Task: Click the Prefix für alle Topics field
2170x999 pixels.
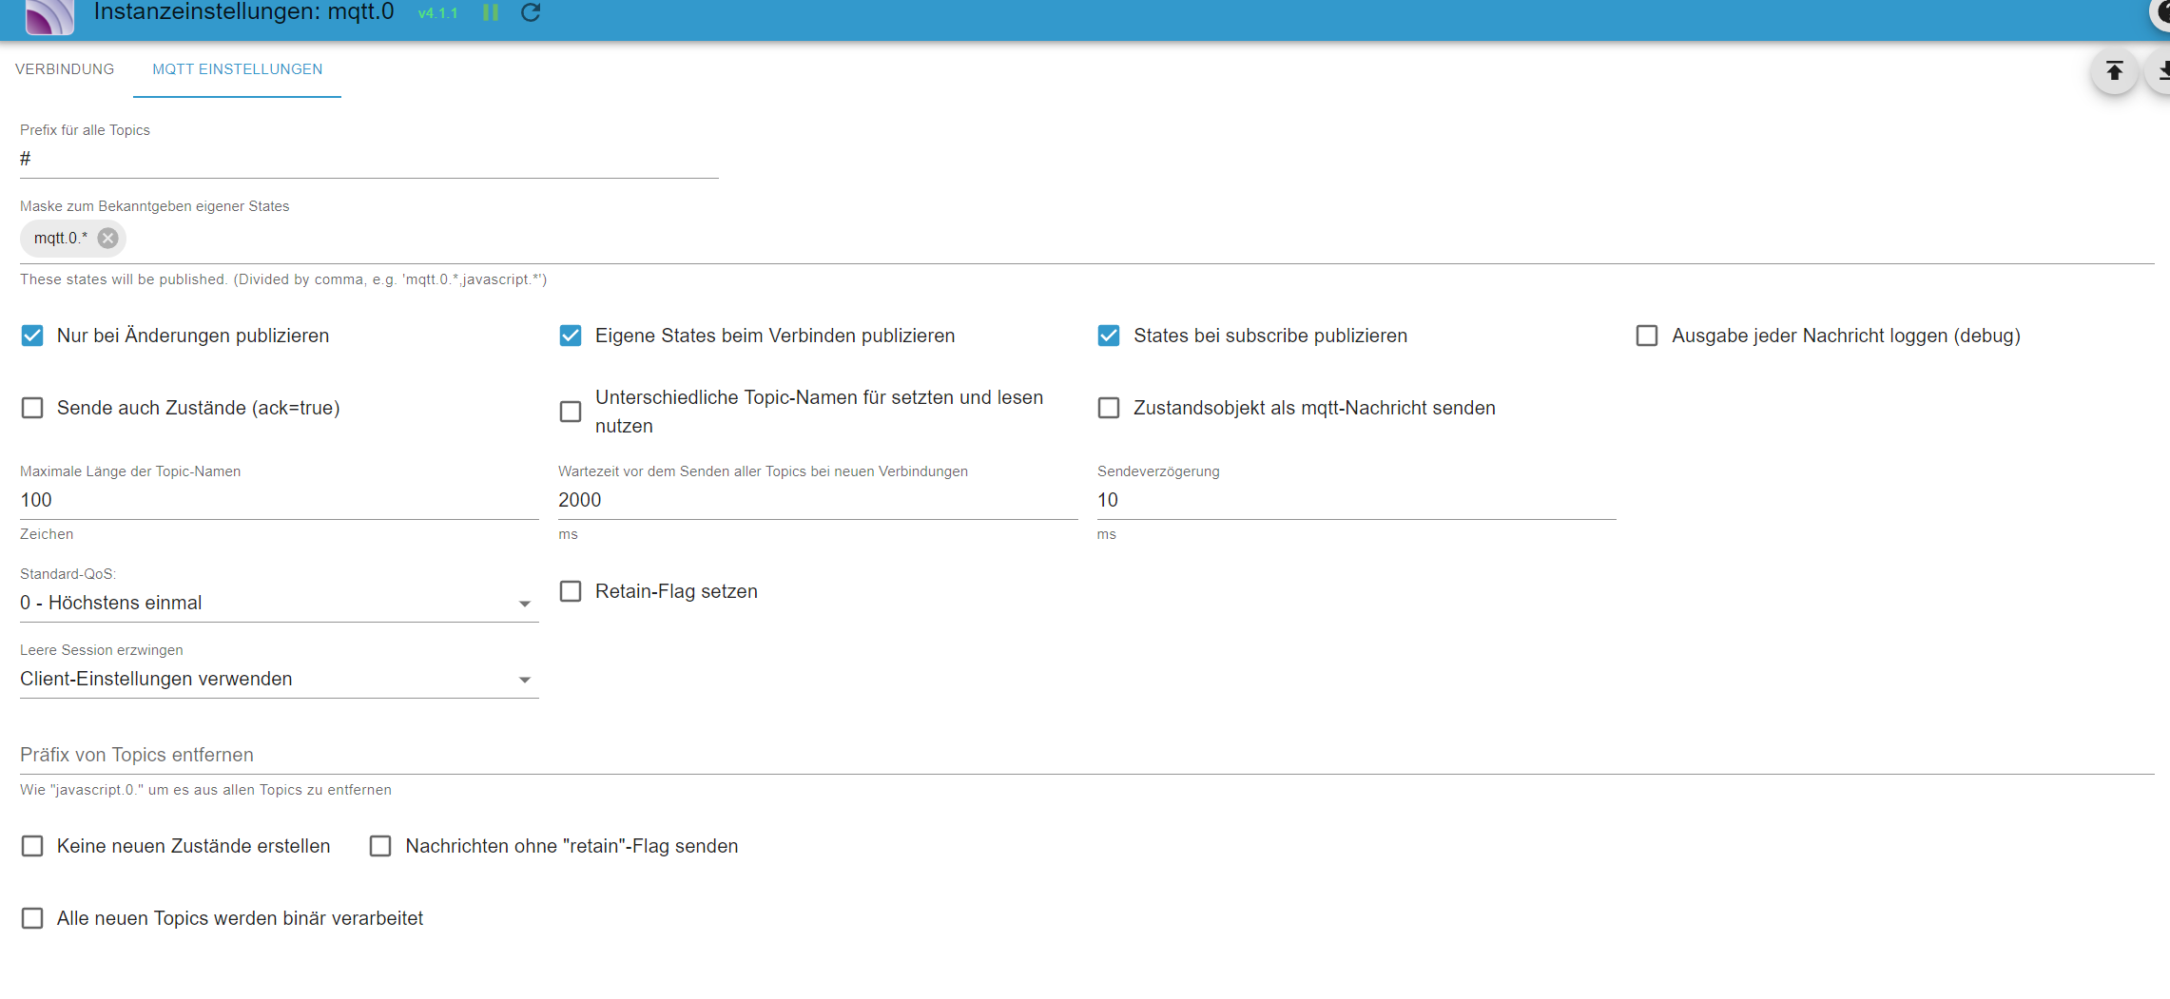Action: pyautogui.click(x=369, y=159)
